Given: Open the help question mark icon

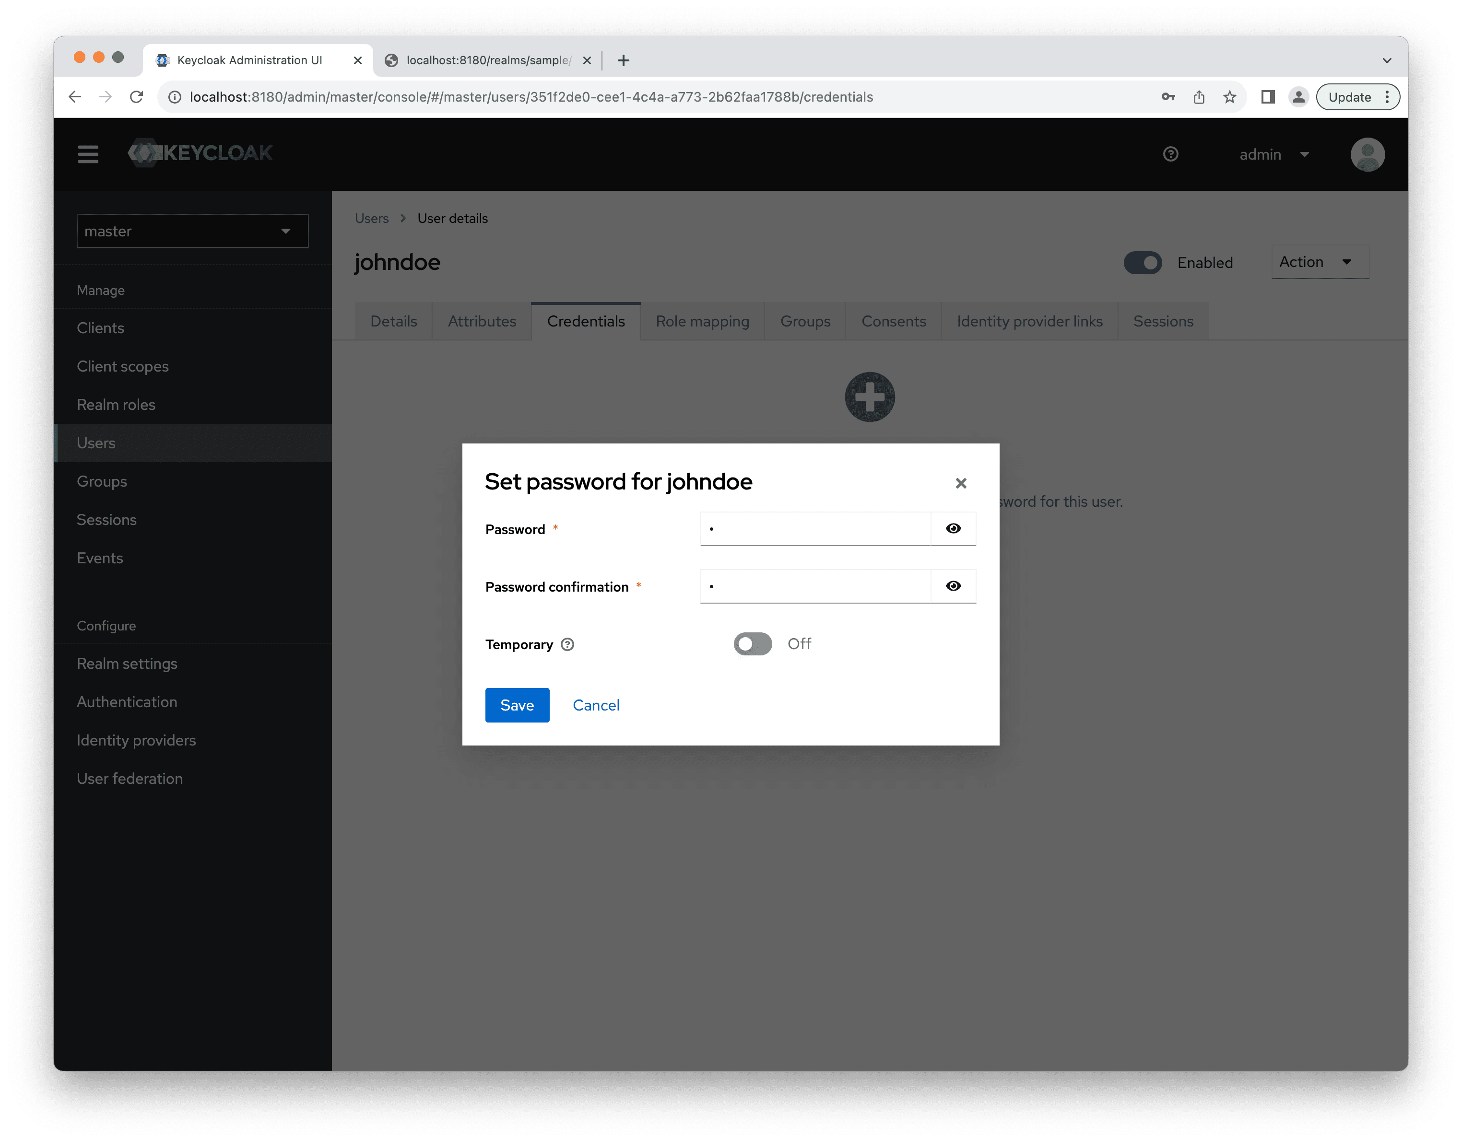Looking at the screenshot, I should click(x=1170, y=154).
